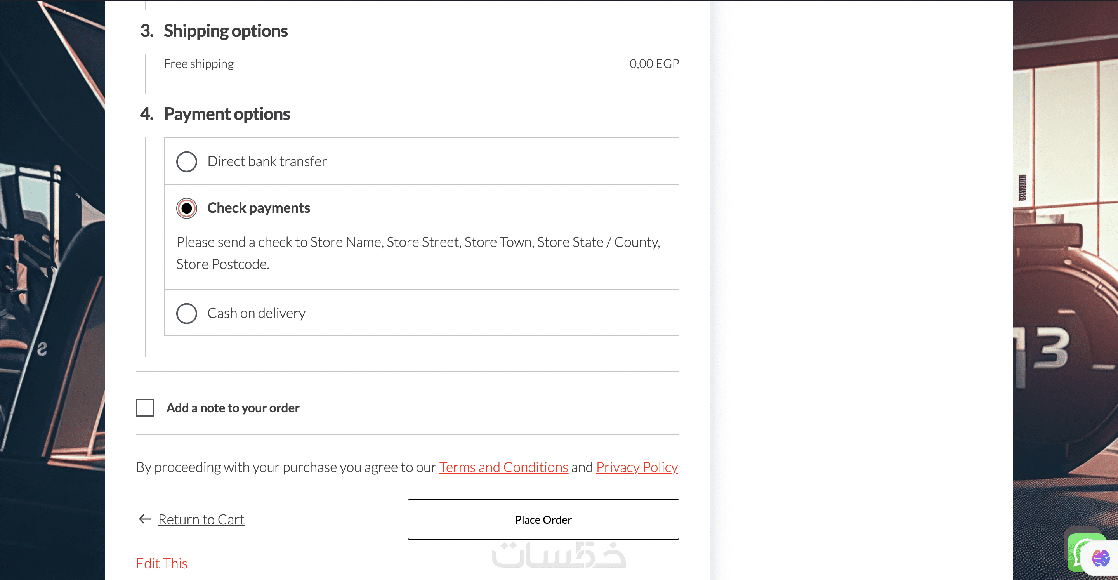Click the Payment options heading
The image size is (1118, 580).
pyautogui.click(x=227, y=114)
